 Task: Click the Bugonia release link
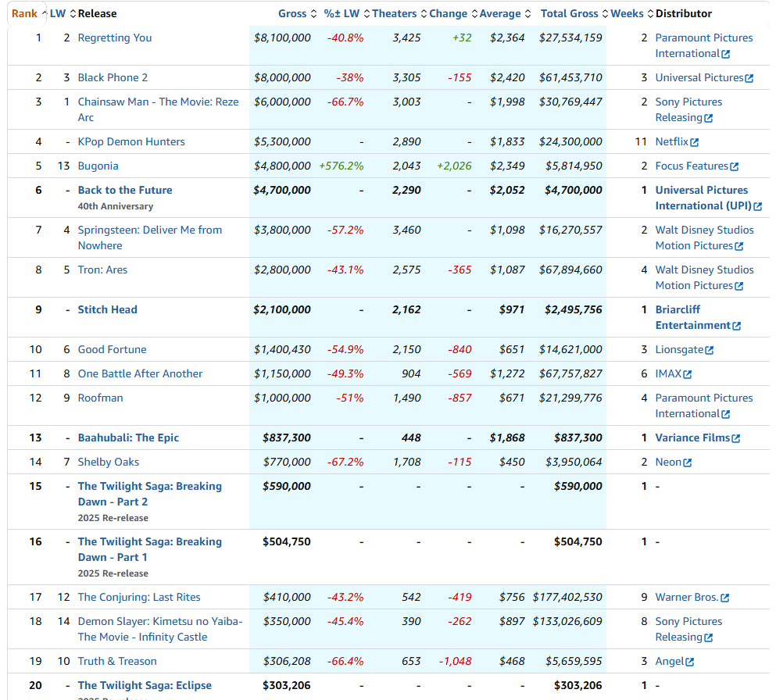(x=98, y=166)
